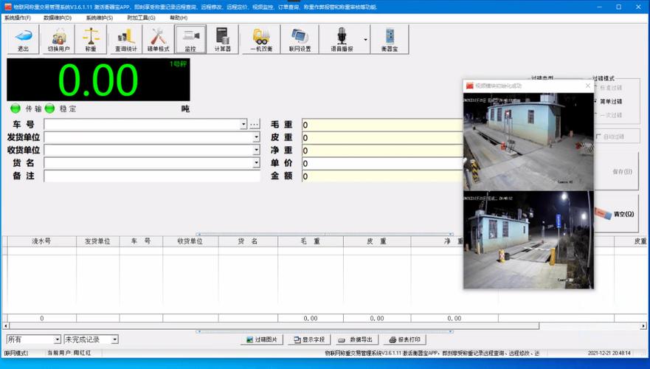Launch the 计算器 calculator icon
Image resolution: width=650 pixels, height=369 pixels.
[222, 39]
